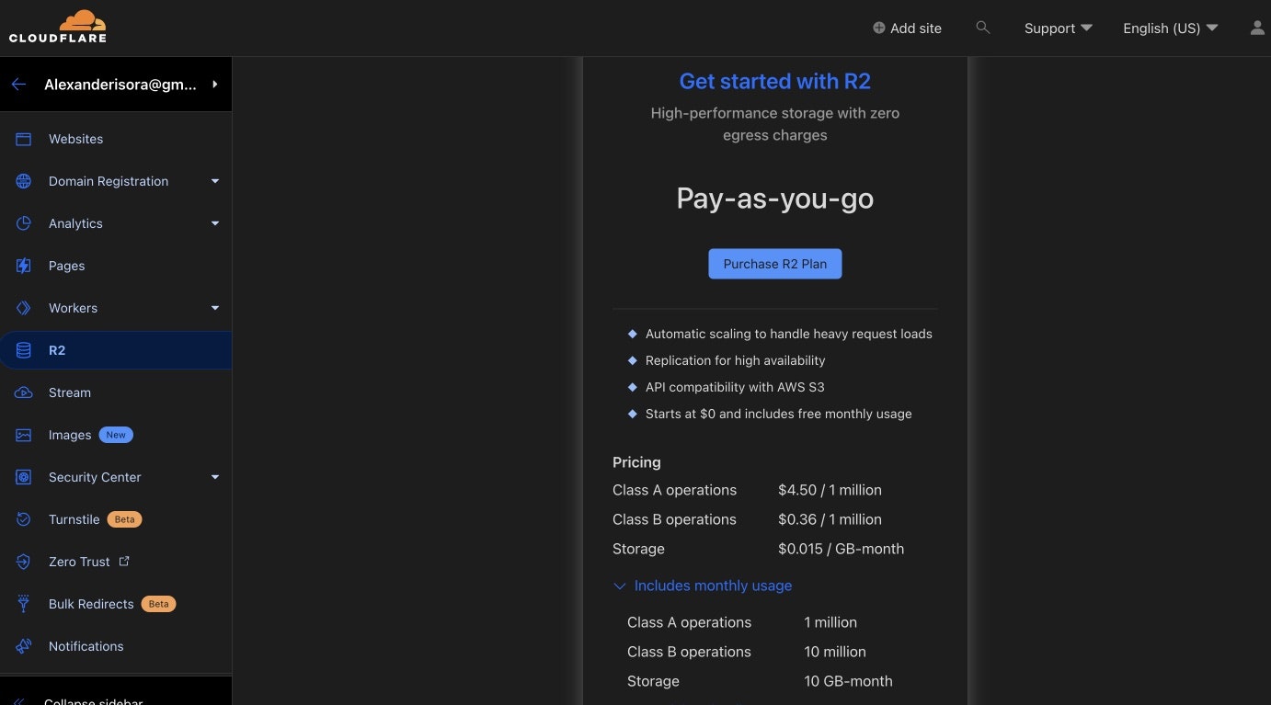This screenshot has width=1271, height=705.
Task: Open the user profile icon
Action: 1257,28
